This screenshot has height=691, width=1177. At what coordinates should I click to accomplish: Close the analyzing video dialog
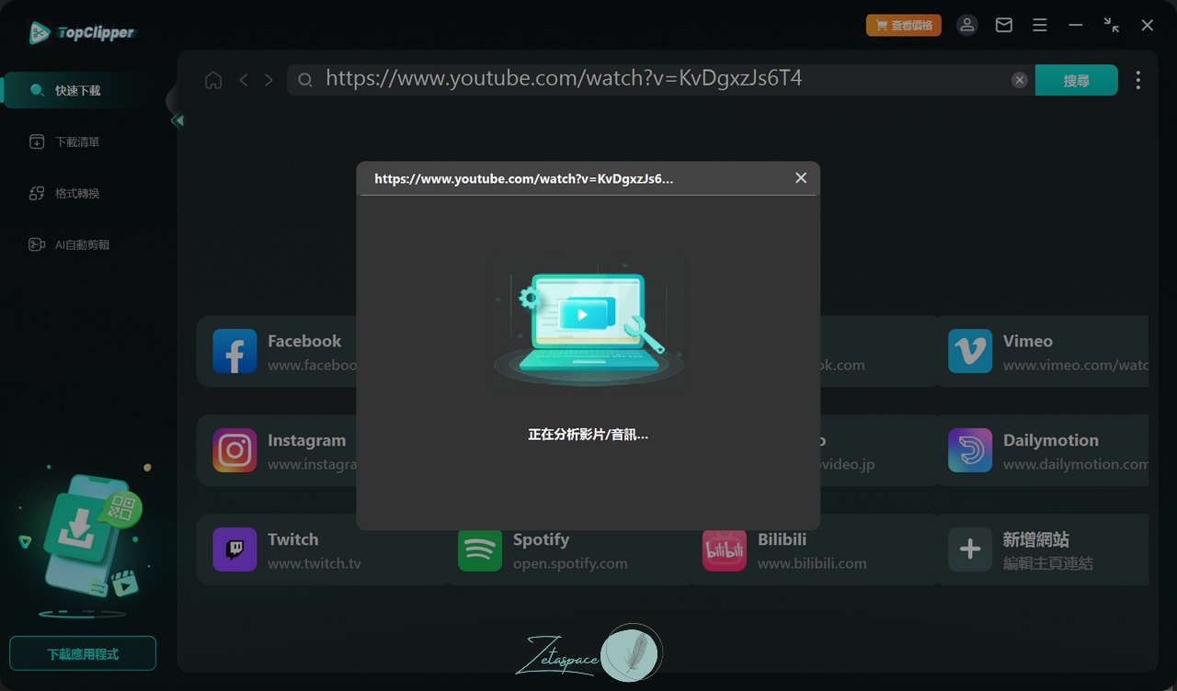tap(801, 178)
